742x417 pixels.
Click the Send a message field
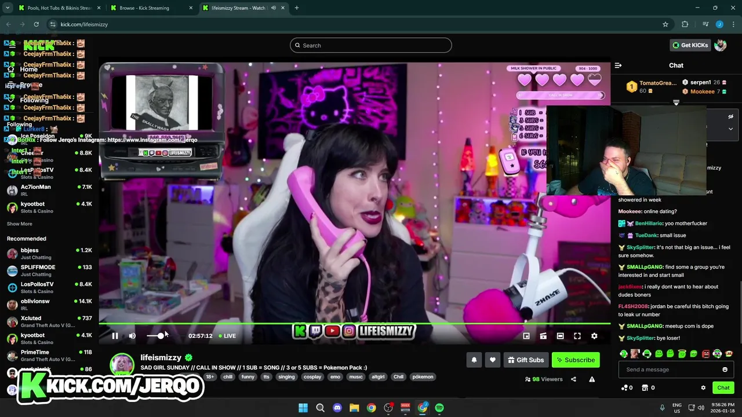pos(676,370)
